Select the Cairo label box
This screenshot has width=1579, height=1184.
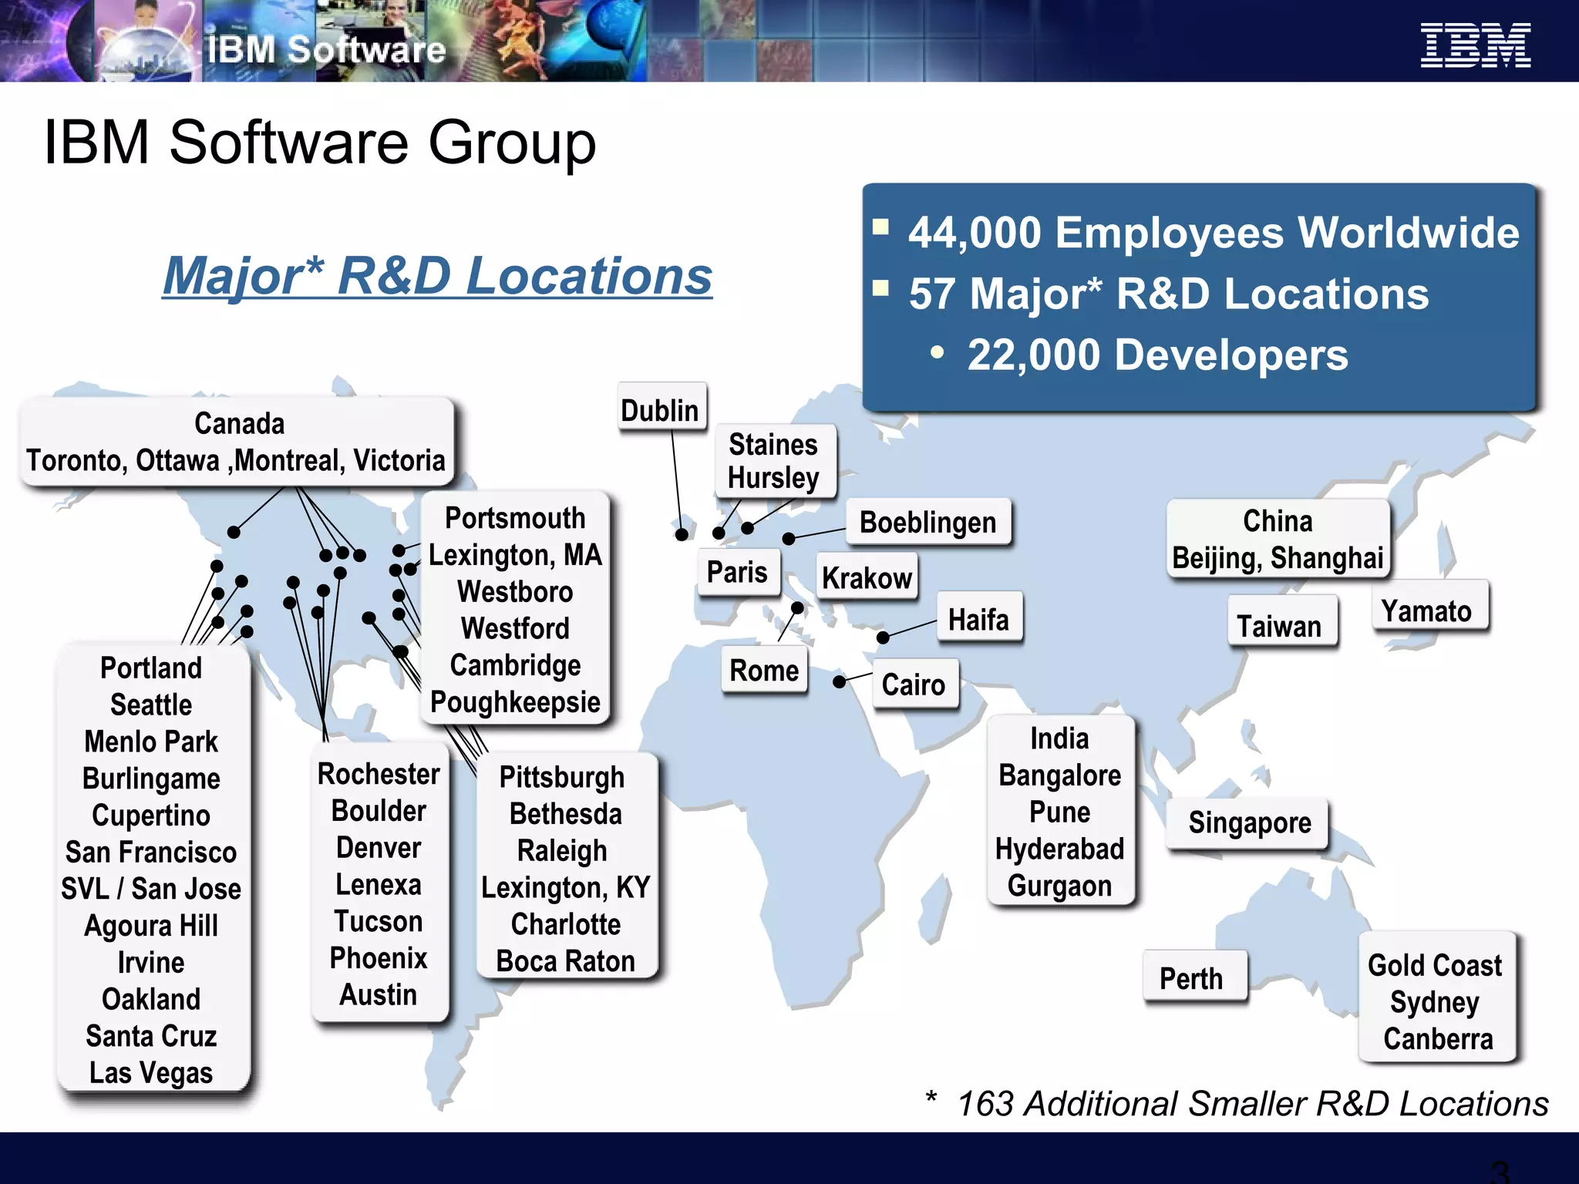[914, 684]
